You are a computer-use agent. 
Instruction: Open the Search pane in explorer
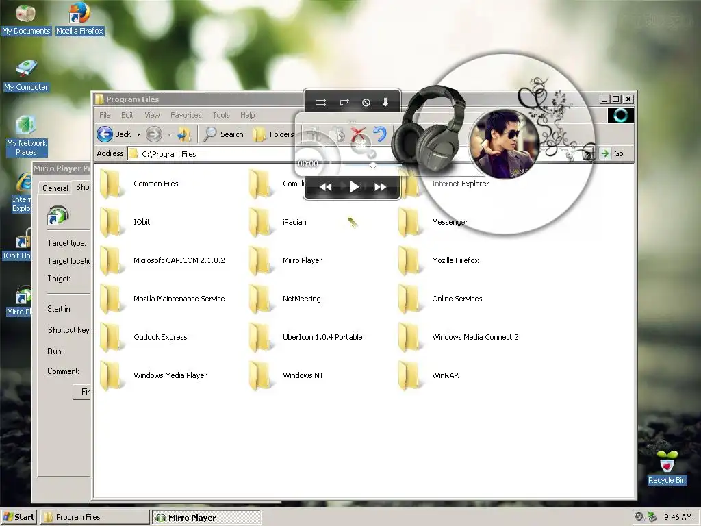(x=223, y=134)
